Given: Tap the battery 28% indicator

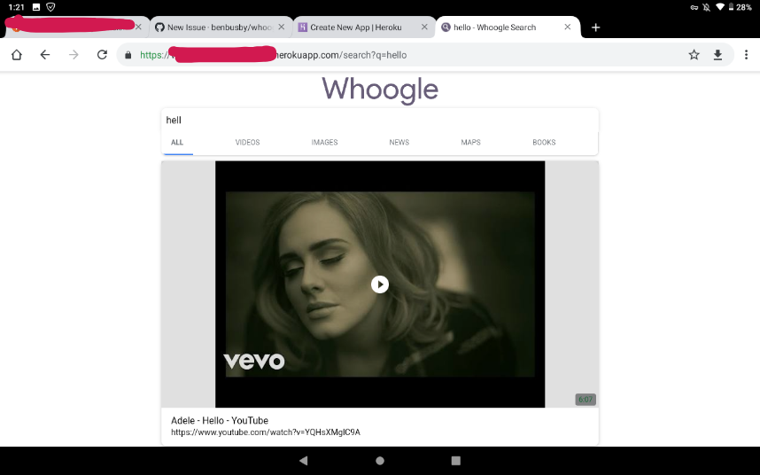Looking at the screenshot, I should pyautogui.click(x=741, y=7).
